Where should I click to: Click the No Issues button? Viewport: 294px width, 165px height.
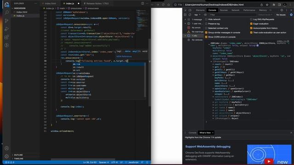point(281,15)
